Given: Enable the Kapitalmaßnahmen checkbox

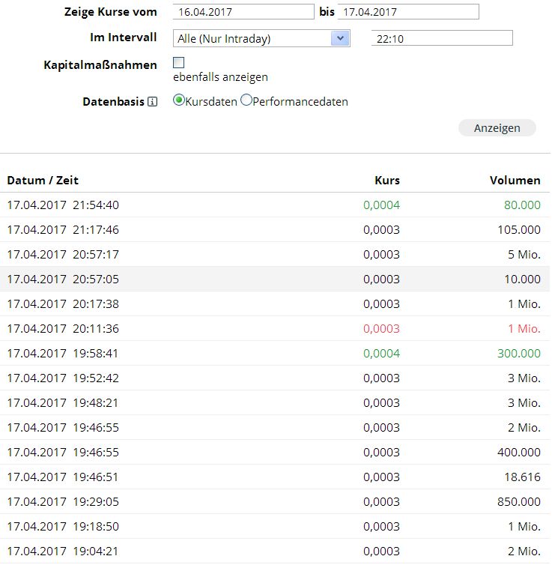Looking at the screenshot, I should pyautogui.click(x=178, y=63).
